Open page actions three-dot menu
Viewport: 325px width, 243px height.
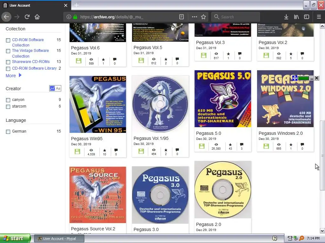coord(195,17)
